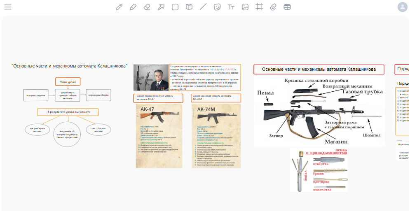The width and height of the screenshot is (410, 211).
Task: Click the lesson title text 'Основные части и механизмы автомата Калашникова' on the left
Action: pos(70,66)
